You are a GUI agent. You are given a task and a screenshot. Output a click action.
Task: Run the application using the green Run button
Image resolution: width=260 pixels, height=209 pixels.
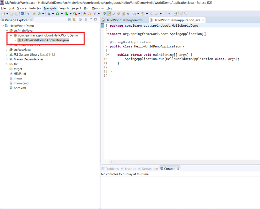[58, 14]
